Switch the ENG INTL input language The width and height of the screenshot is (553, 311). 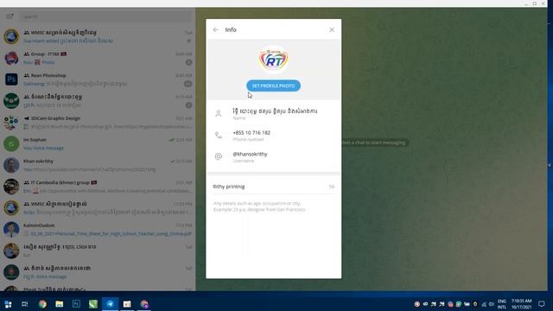[502, 304]
